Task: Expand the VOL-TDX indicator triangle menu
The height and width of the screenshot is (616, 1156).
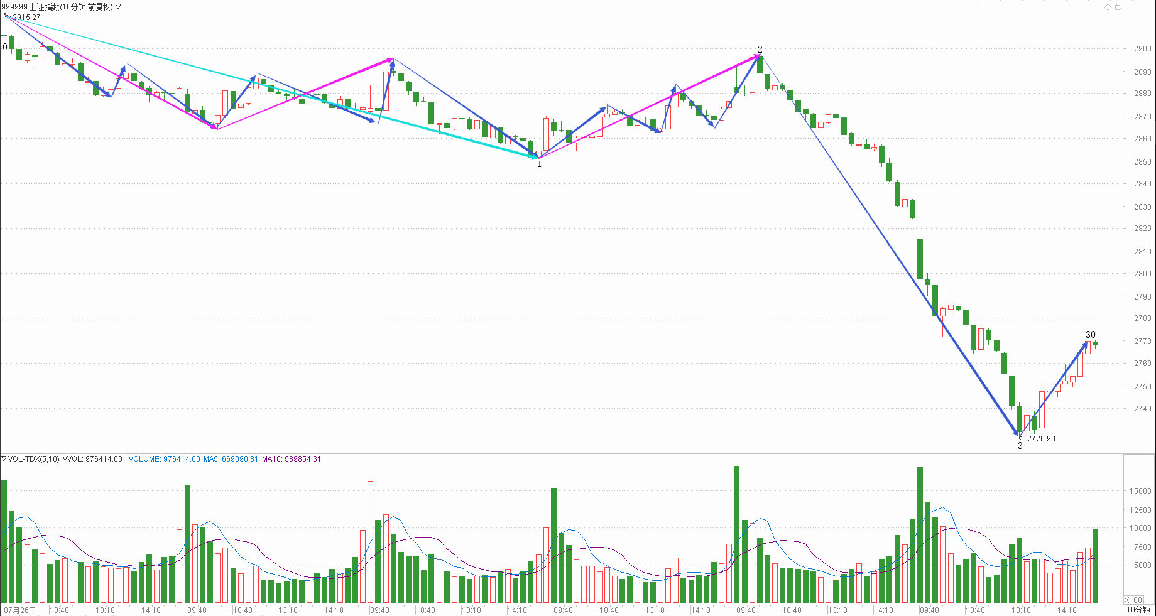Action: [4, 459]
